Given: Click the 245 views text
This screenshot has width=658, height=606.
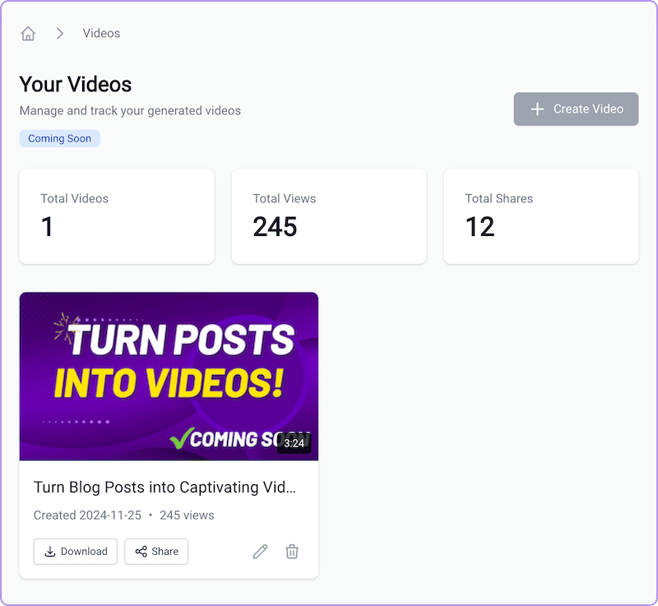Looking at the screenshot, I should [x=187, y=516].
